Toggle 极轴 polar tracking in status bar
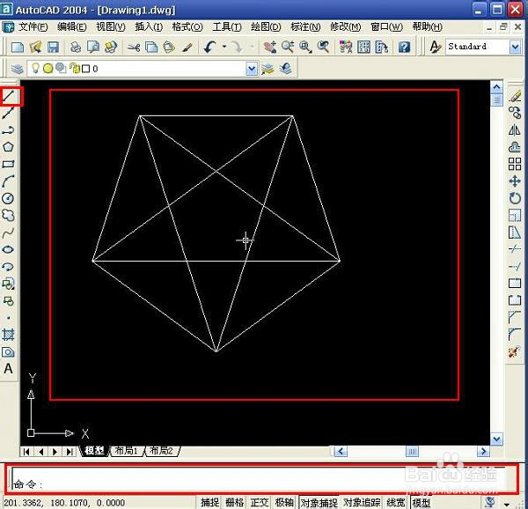 (284, 503)
